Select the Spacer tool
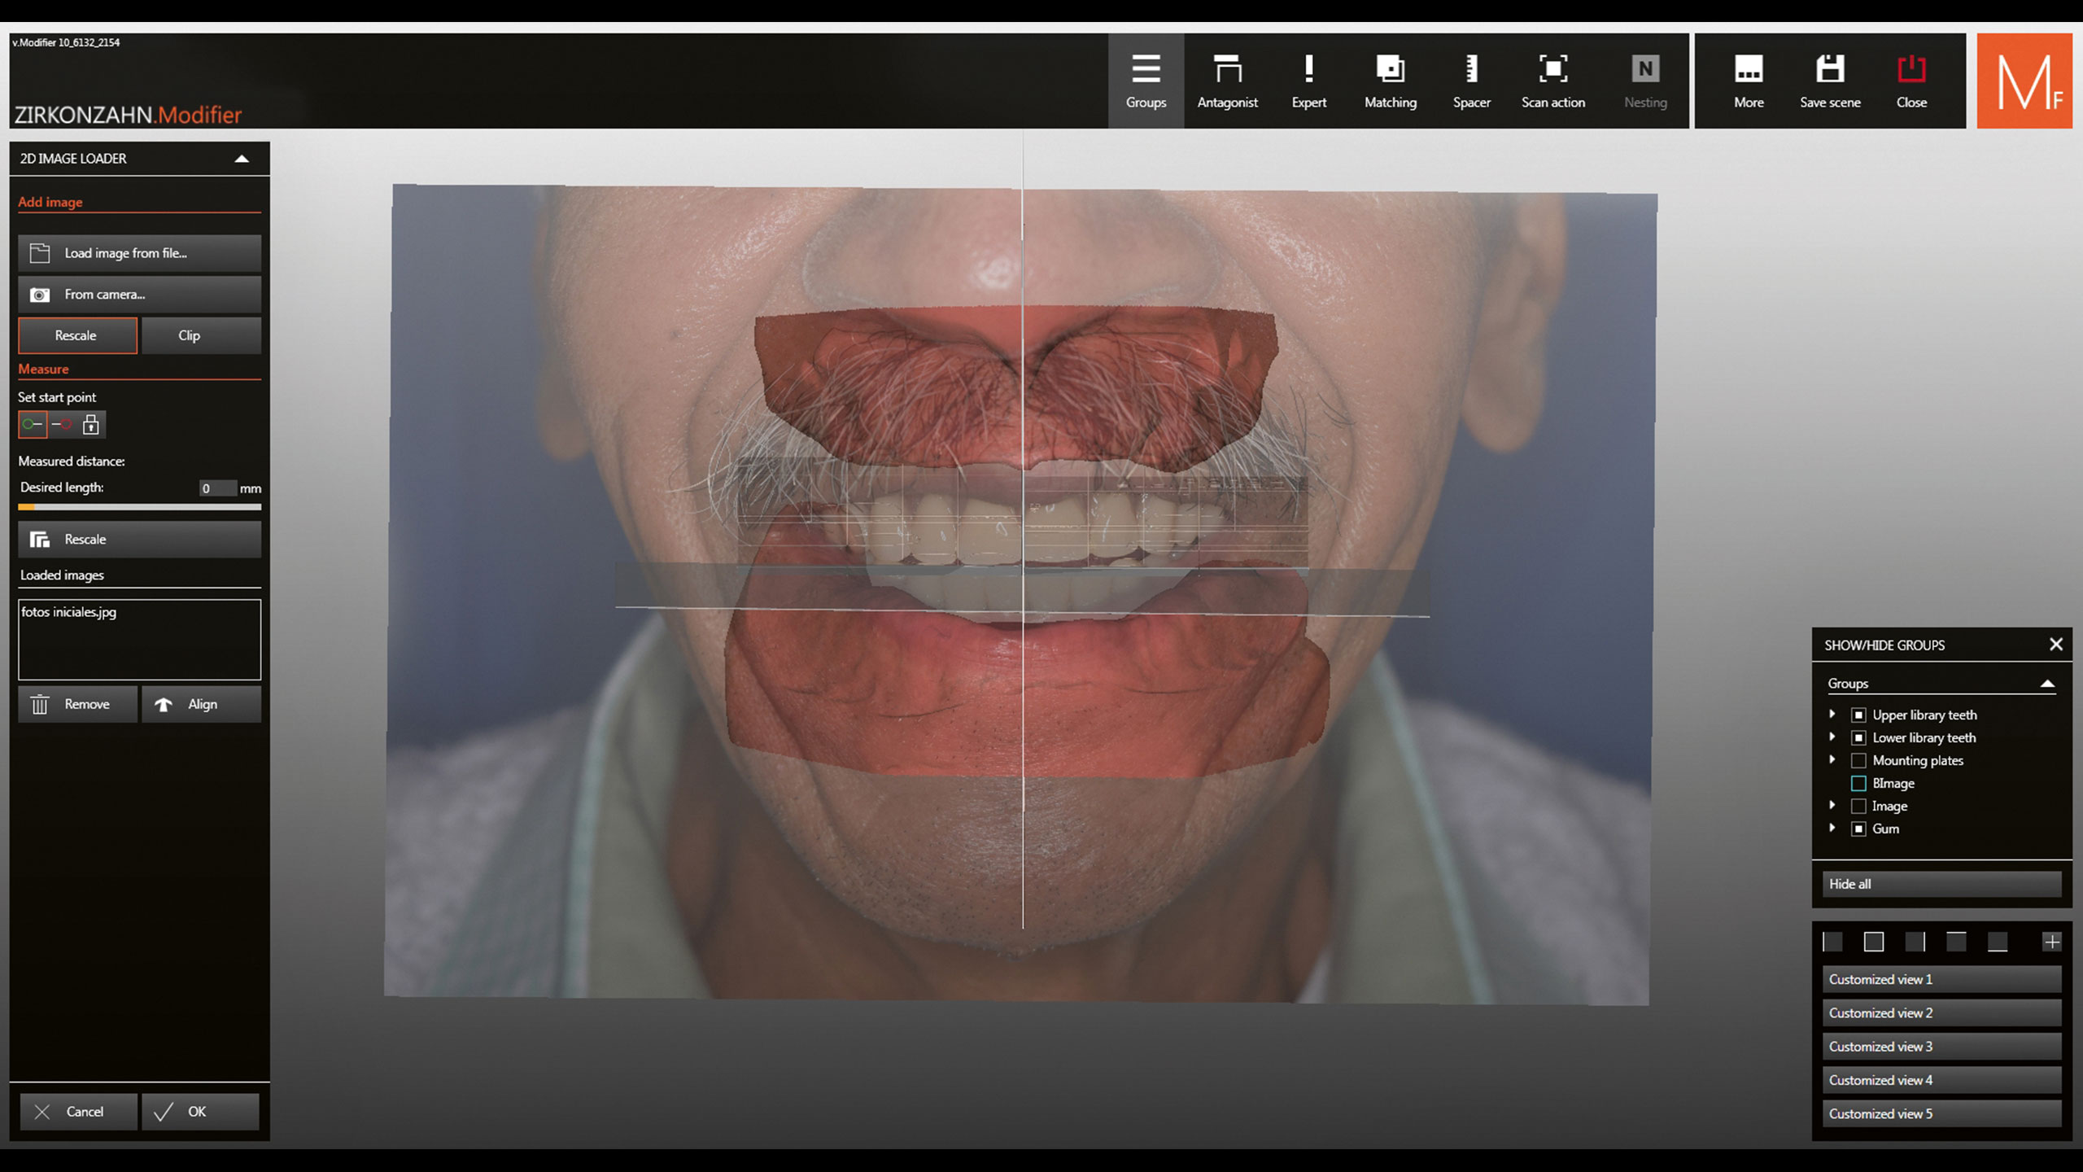This screenshot has width=2083, height=1172. click(x=1471, y=81)
